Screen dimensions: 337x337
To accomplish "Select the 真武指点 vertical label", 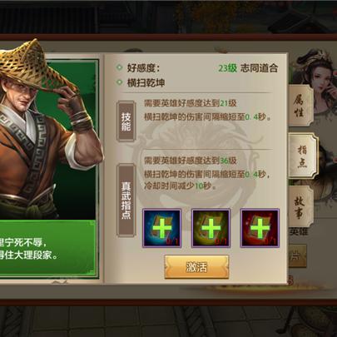I will [126, 201].
